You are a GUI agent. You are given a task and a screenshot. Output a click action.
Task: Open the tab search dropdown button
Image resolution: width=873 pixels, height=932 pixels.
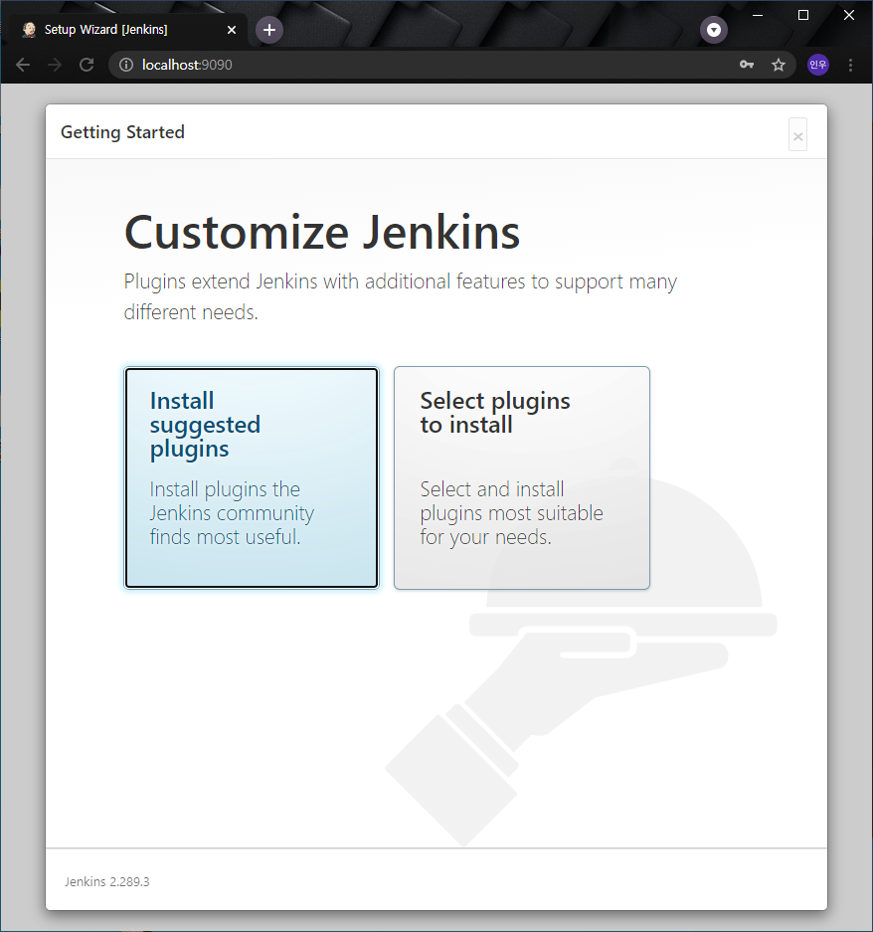714,30
